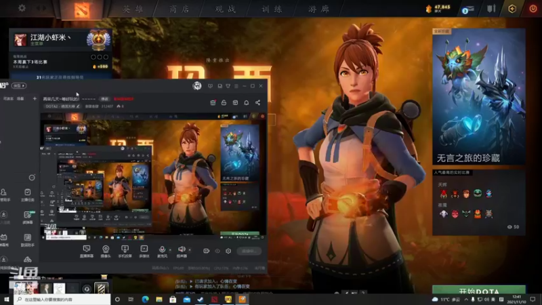Viewport: 542px width, 305px height.
Task: Open stream settings gear icon
Action: [228, 251]
